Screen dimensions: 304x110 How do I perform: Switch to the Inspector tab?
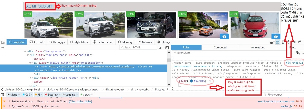[17, 42]
